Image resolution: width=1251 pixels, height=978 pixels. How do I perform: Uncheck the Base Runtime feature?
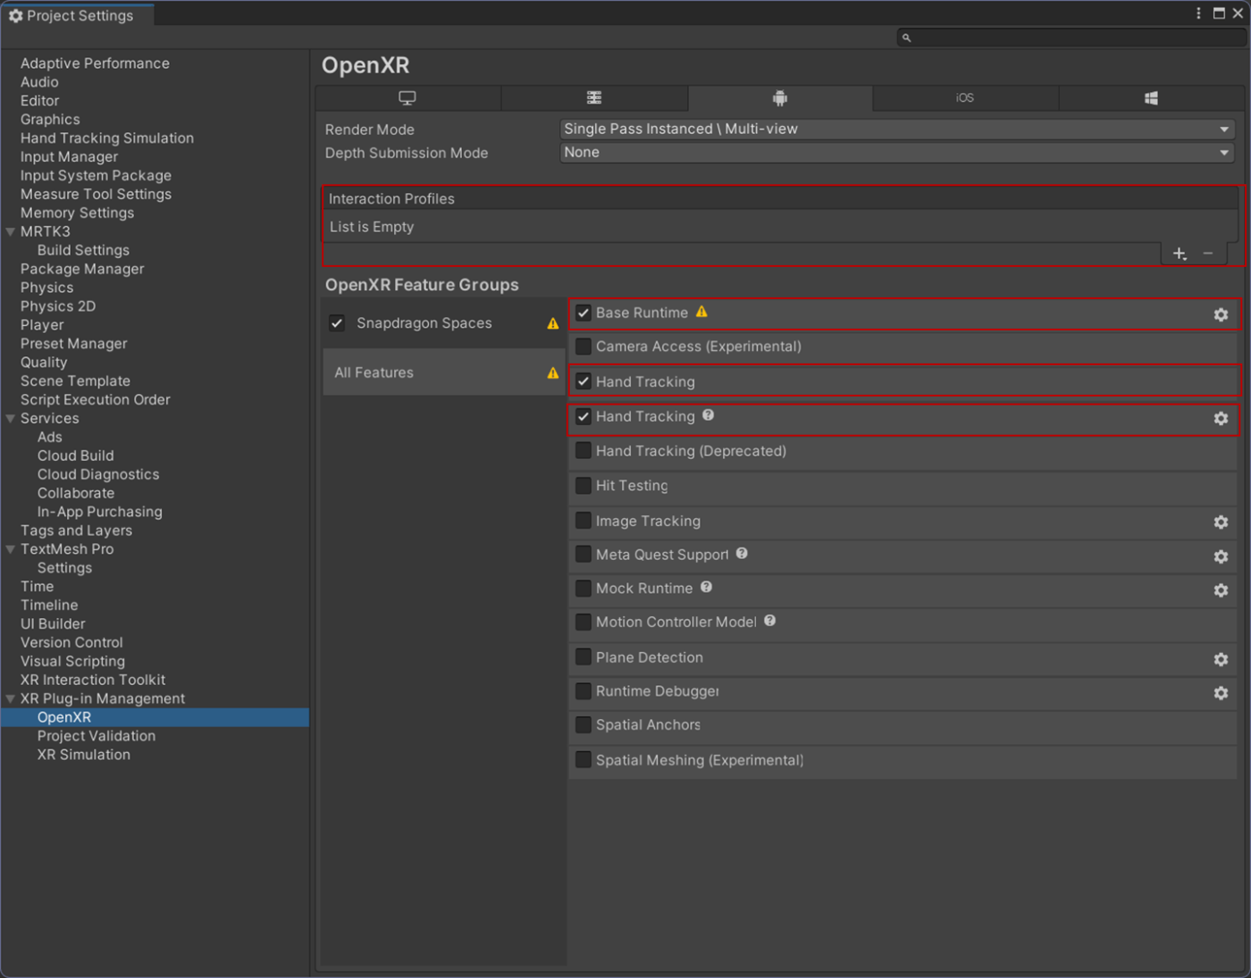(584, 313)
